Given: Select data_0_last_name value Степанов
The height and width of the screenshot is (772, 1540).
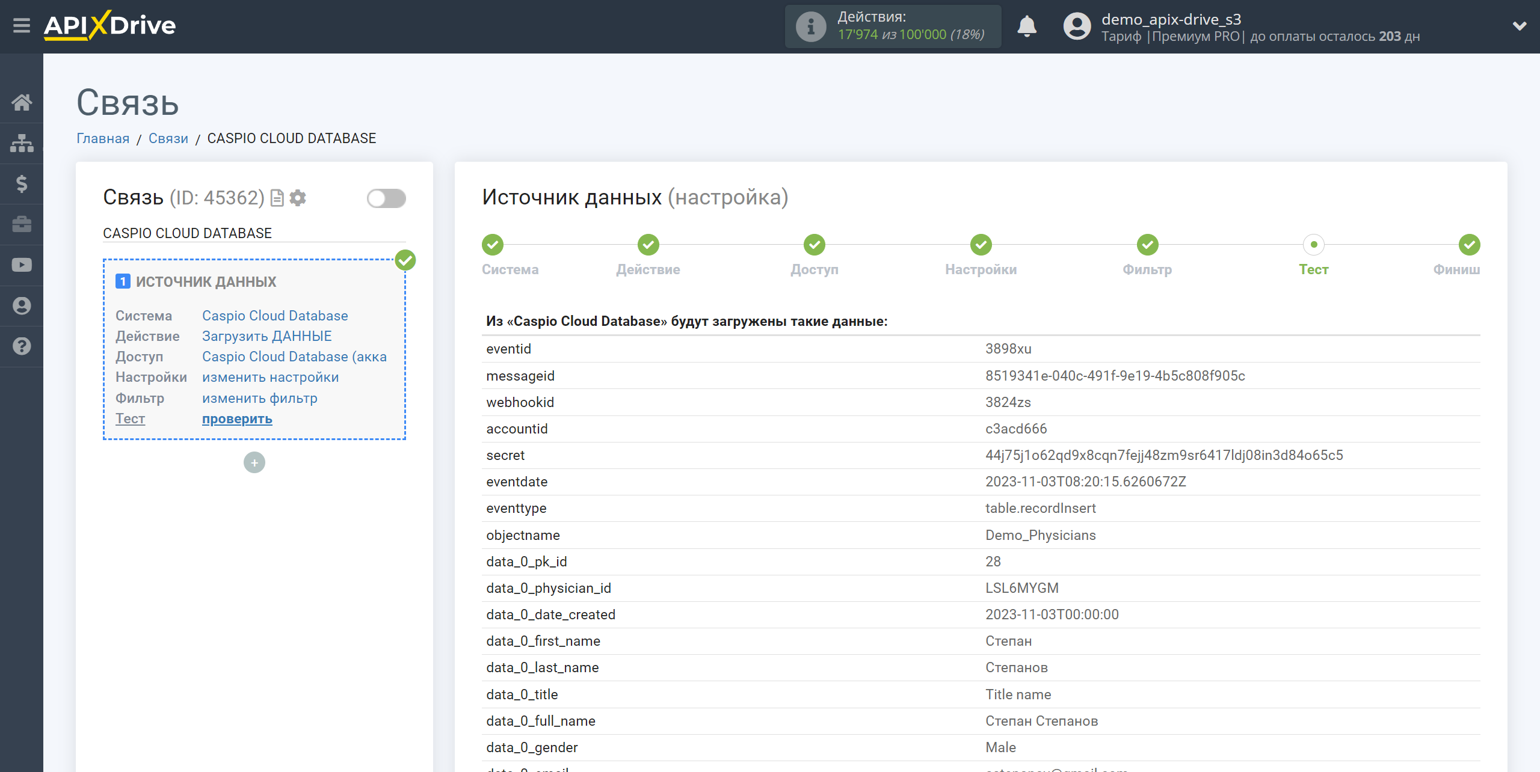Looking at the screenshot, I should point(1017,667).
